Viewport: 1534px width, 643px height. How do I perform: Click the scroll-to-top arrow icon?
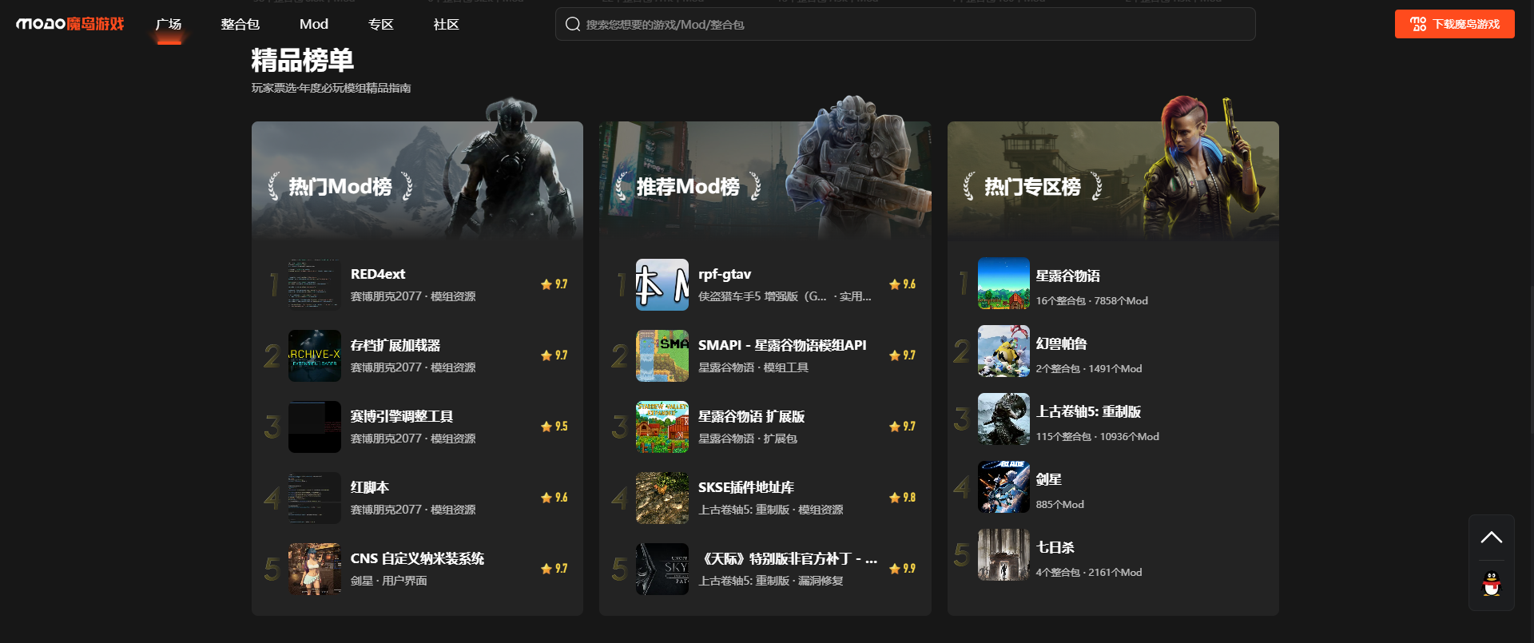pyautogui.click(x=1491, y=538)
